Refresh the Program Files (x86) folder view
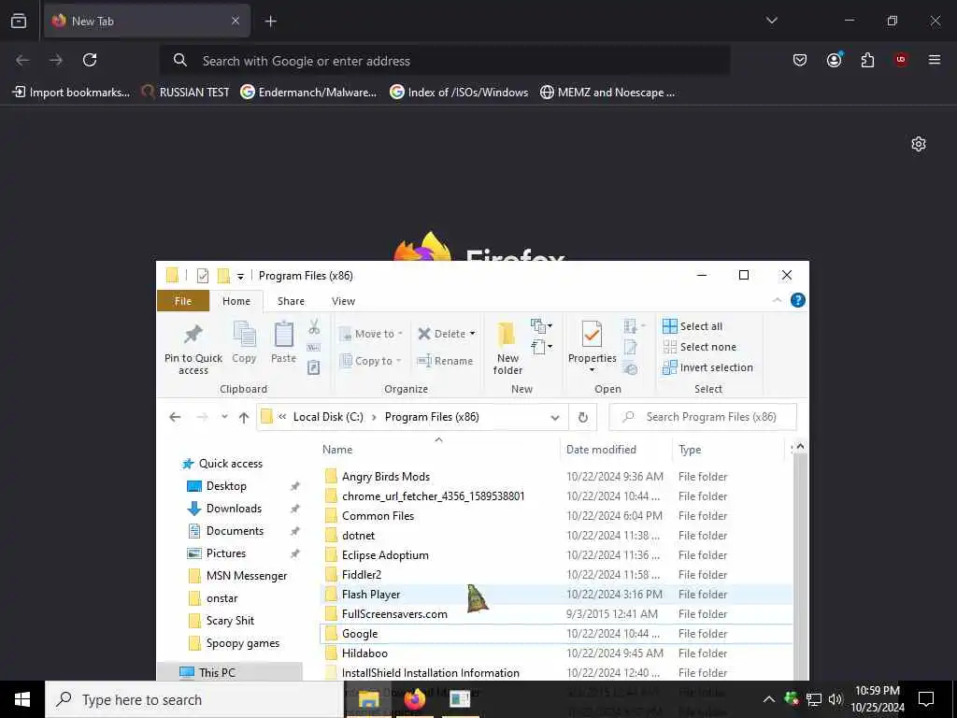Viewport: 957px width, 718px height. coord(583,417)
